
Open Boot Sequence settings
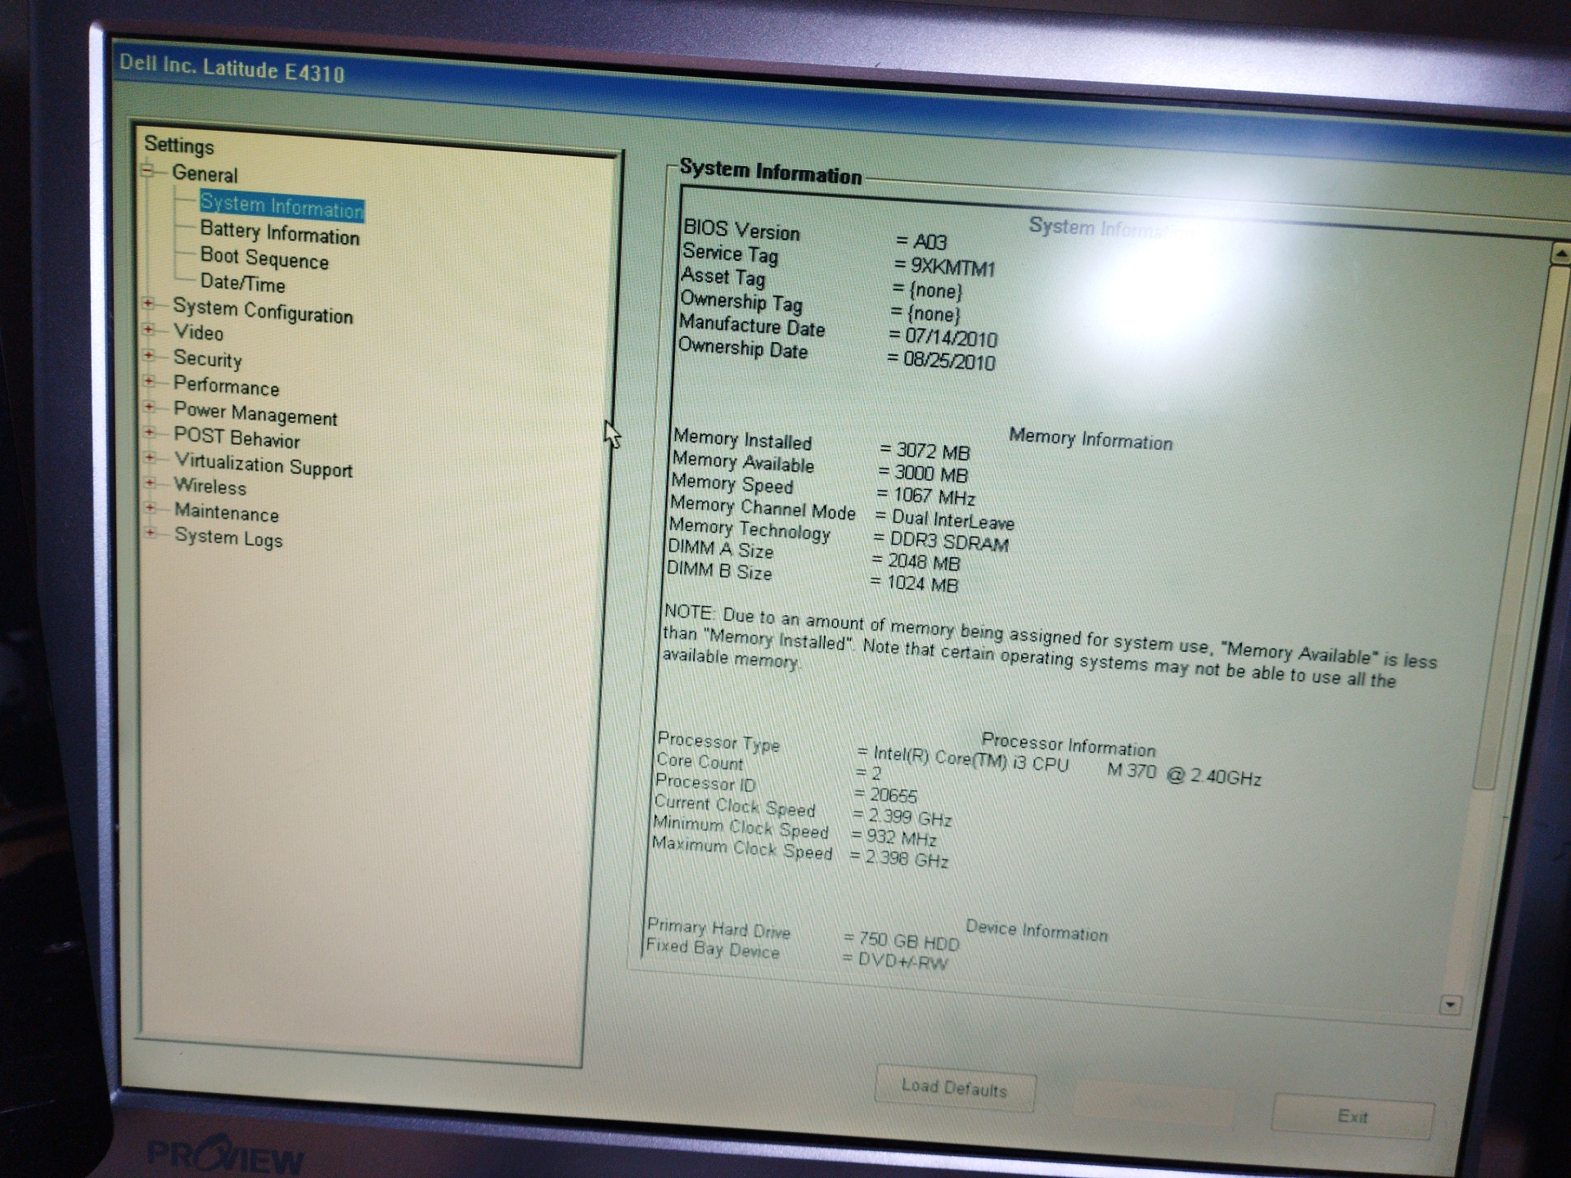264,259
